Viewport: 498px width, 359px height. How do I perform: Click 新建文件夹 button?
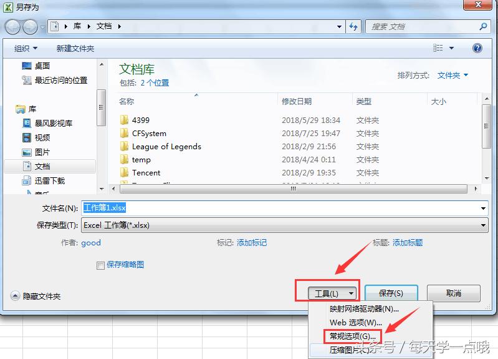click(x=75, y=48)
